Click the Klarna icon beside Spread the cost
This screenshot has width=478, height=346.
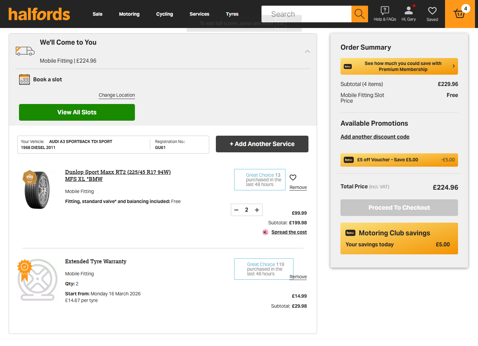[x=265, y=232]
